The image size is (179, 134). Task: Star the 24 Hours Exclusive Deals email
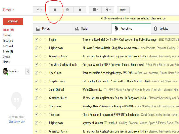click(x=40, y=48)
